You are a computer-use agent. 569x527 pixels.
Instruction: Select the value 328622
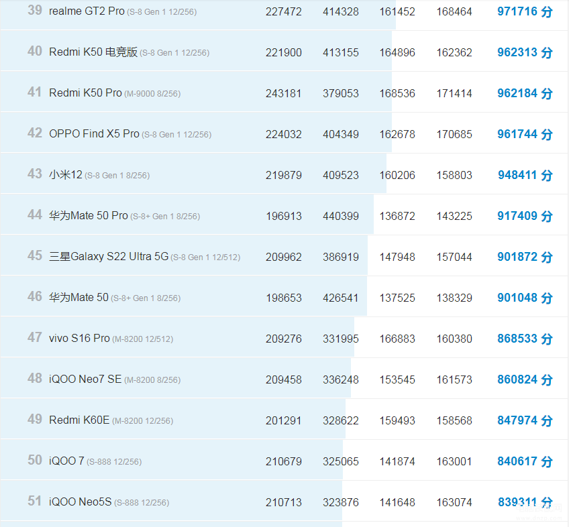point(341,421)
